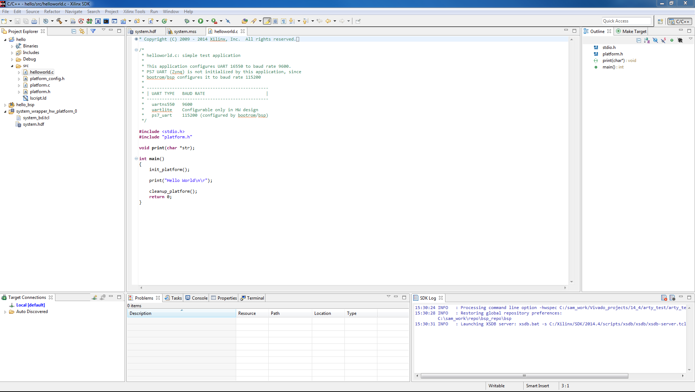Screen dimensions: 695x392
Task: Click Clear Log icon in SDK Log
Action: pos(664,297)
